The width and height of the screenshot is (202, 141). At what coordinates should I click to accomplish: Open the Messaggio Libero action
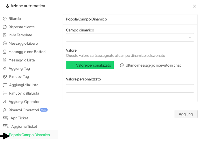point(23,44)
